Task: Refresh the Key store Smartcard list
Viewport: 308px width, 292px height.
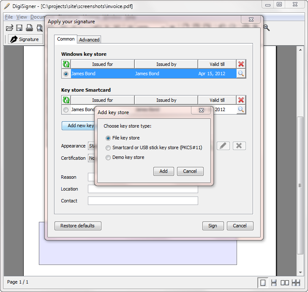Action: [66, 100]
